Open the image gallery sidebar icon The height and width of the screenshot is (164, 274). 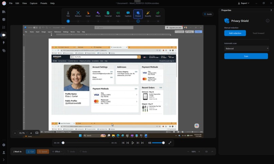(4, 19)
